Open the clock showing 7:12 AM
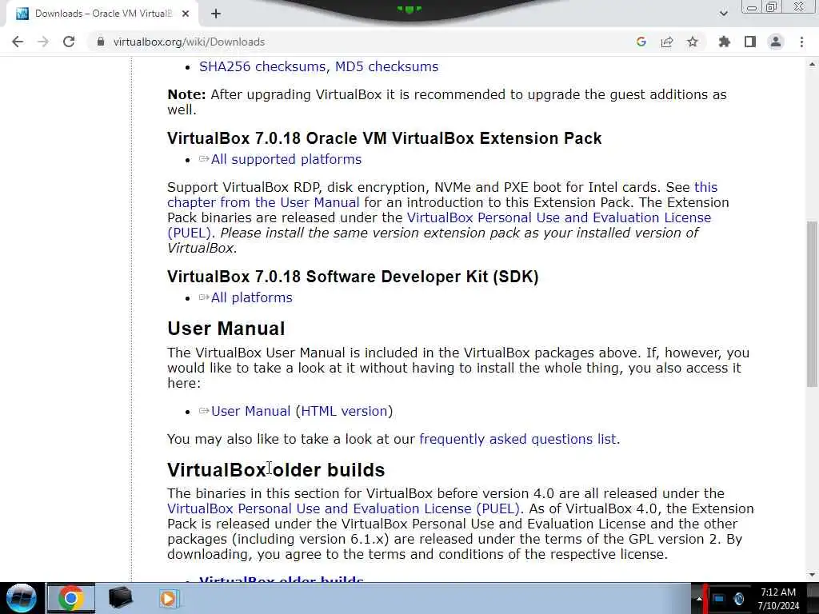The width and height of the screenshot is (819, 614). [778, 599]
